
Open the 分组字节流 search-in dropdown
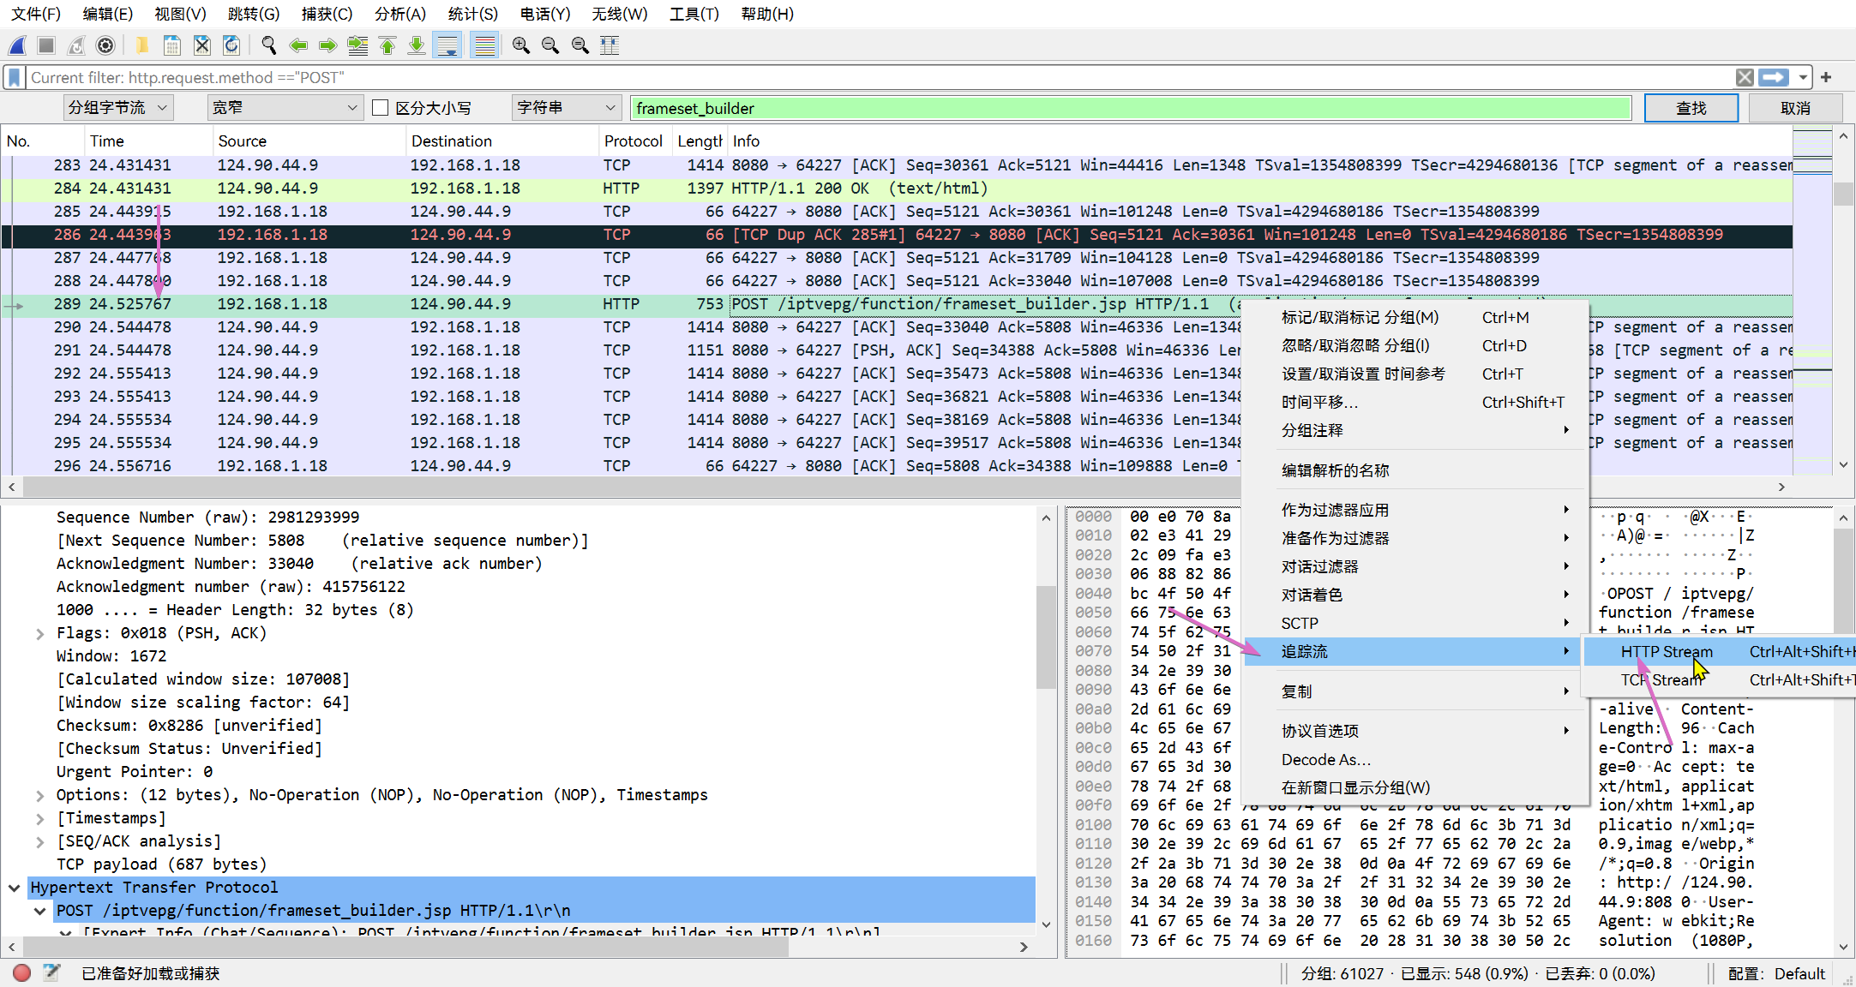pos(118,108)
